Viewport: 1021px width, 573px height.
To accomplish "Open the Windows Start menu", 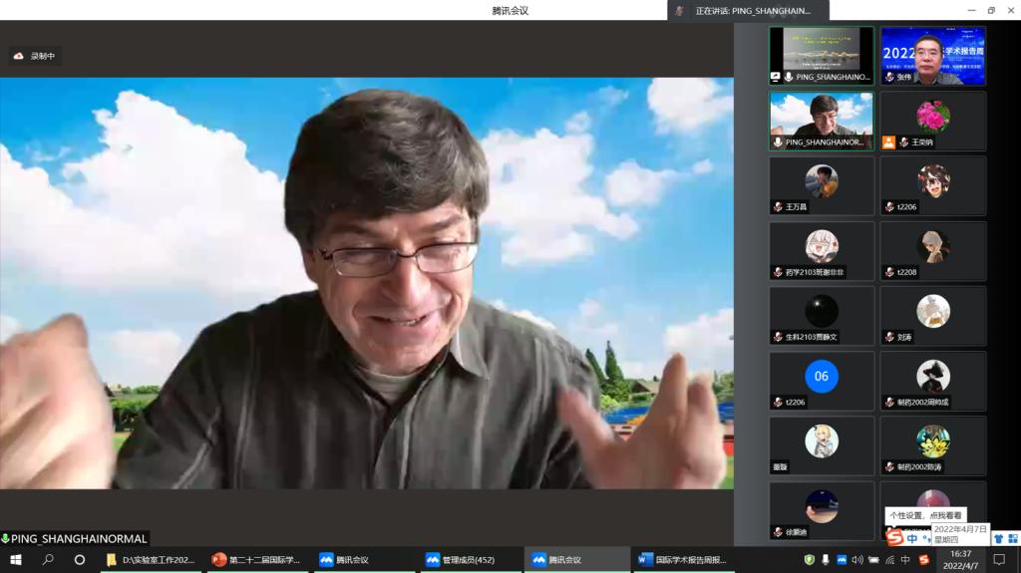I will [x=16, y=560].
